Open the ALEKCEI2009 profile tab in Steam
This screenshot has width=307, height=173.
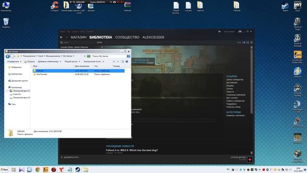click(x=153, y=37)
